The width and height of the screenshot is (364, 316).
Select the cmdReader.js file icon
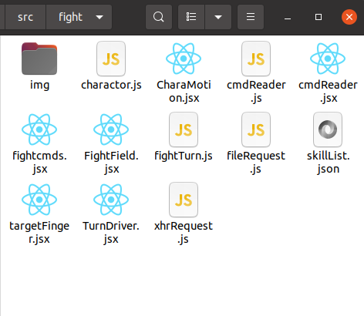[256, 59]
